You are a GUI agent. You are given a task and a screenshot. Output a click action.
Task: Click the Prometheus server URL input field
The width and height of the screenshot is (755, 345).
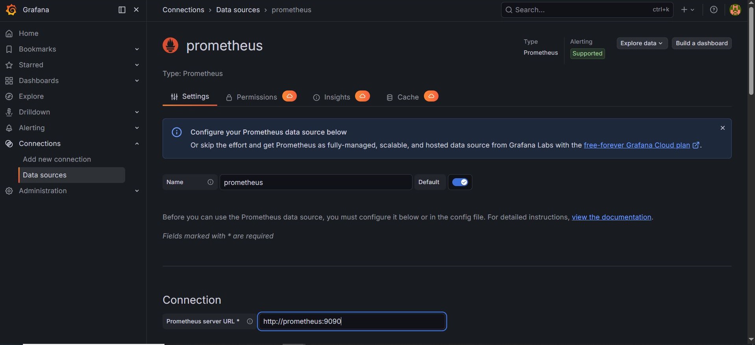click(x=352, y=321)
